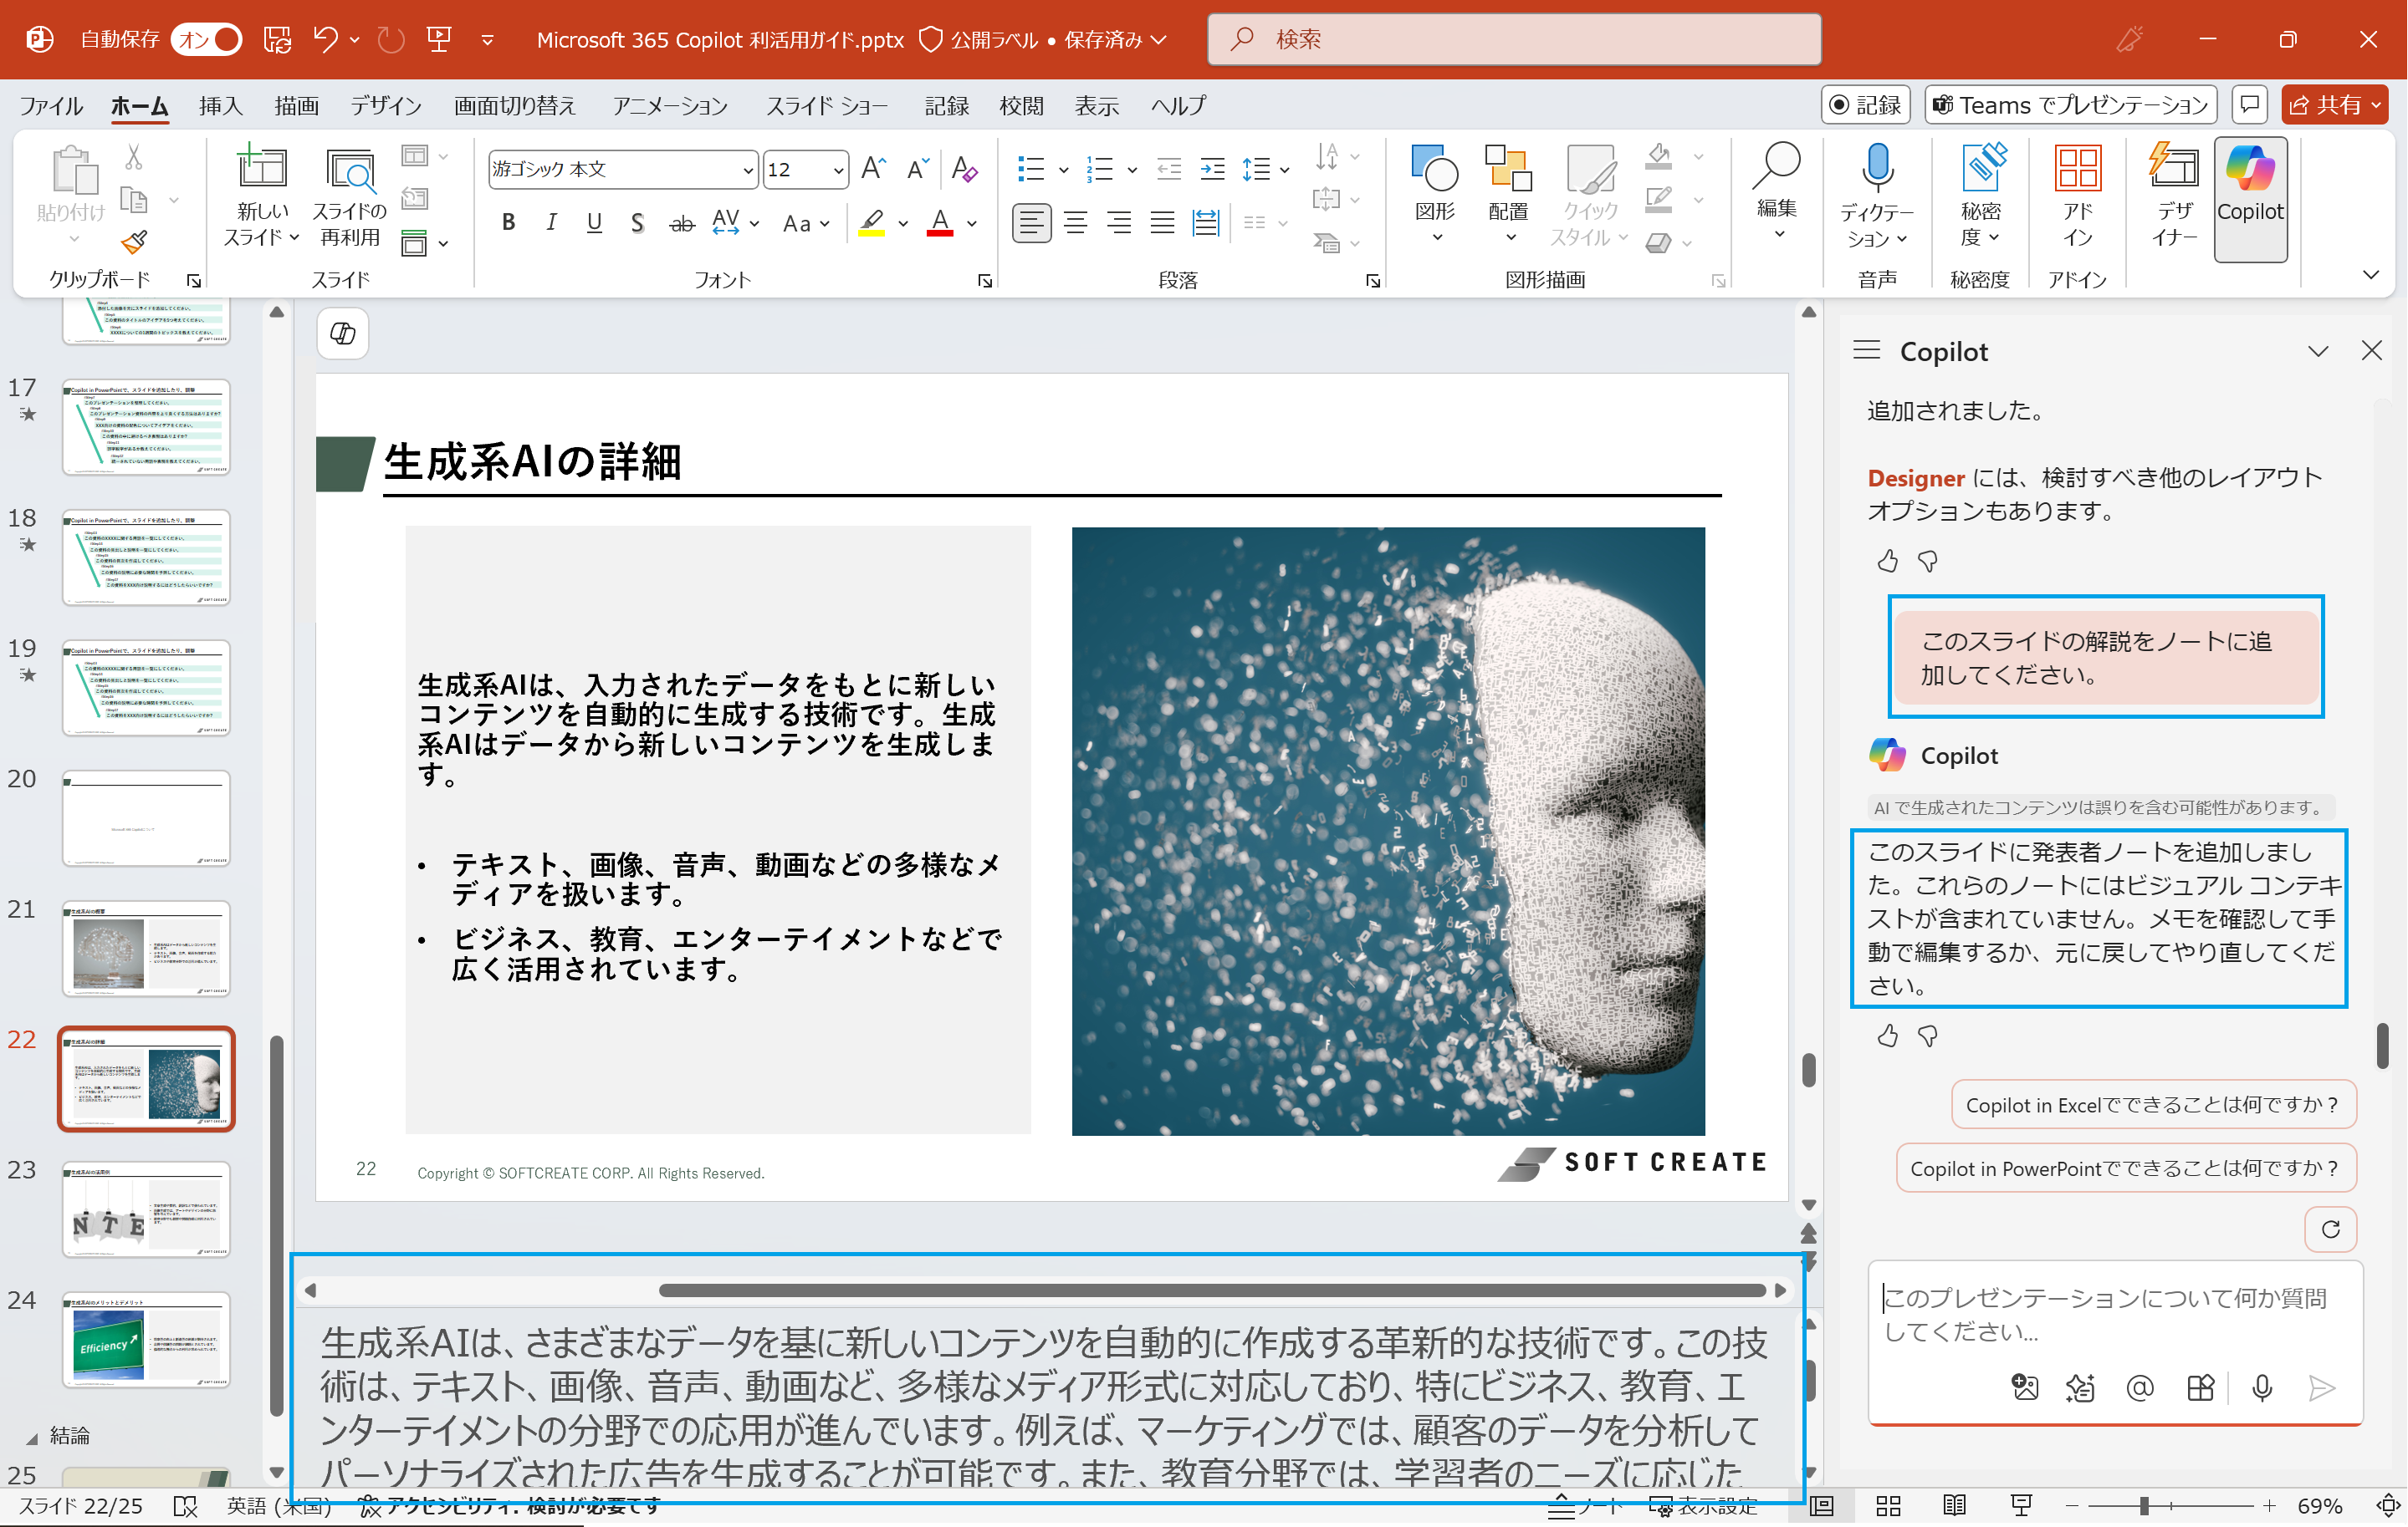Expand the Copilot pane options chevron
The image size is (2408, 1527).
tap(2318, 351)
